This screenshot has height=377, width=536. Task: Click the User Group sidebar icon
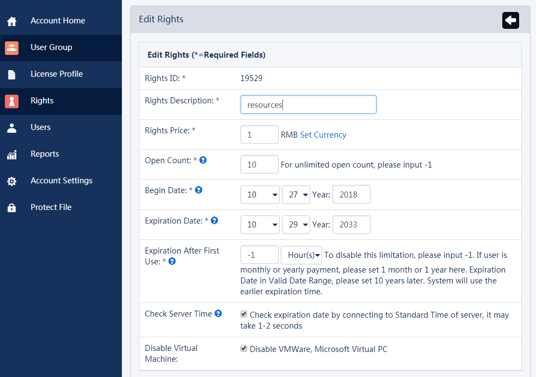click(x=12, y=48)
